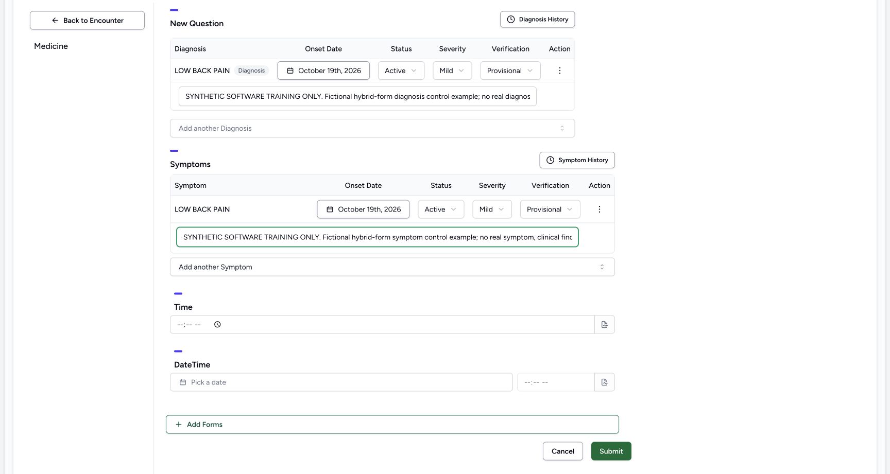Open Symptom History
The height and width of the screenshot is (474, 890).
point(577,160)
